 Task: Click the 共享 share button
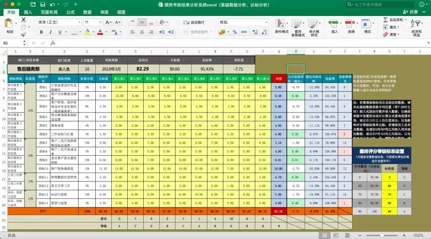click(x=410, y=12)
